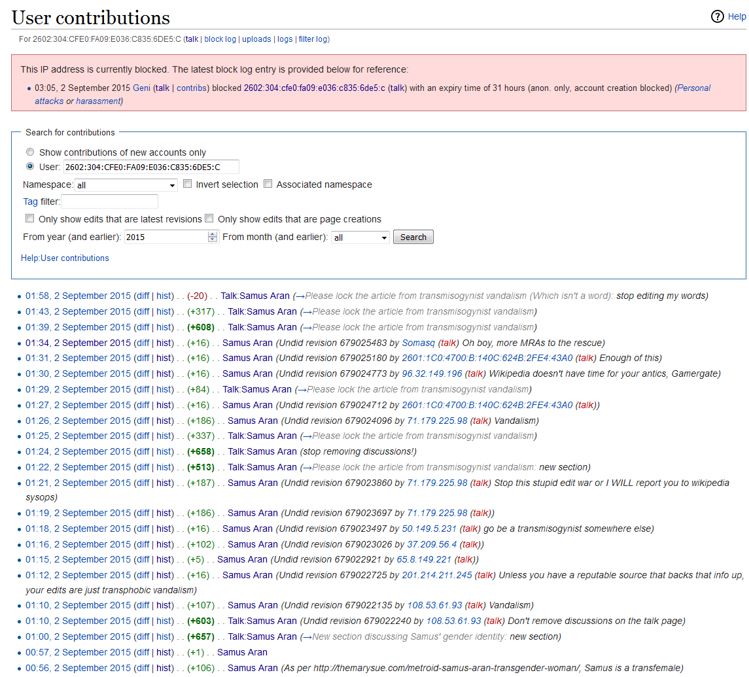Check the Associated namespace checkbox

click(x=268, y=184)
